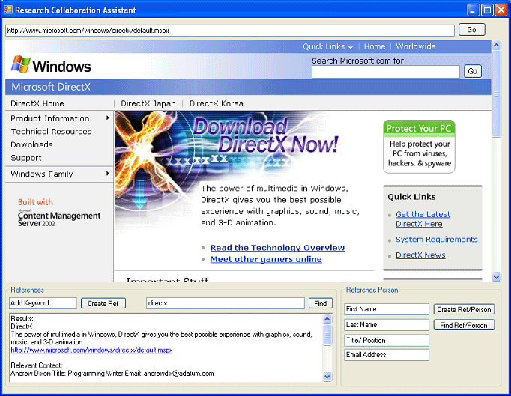The image size is (511, 396).
Task: Open Technical Resources menu item
Action: point(51,131)
